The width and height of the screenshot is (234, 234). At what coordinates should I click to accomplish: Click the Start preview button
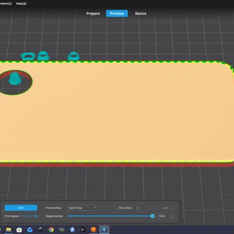[21, 208]
